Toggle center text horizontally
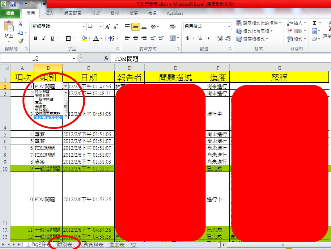The height and width of the screenshot is (249, 331). pyautogui.click(x=136, y=38)
